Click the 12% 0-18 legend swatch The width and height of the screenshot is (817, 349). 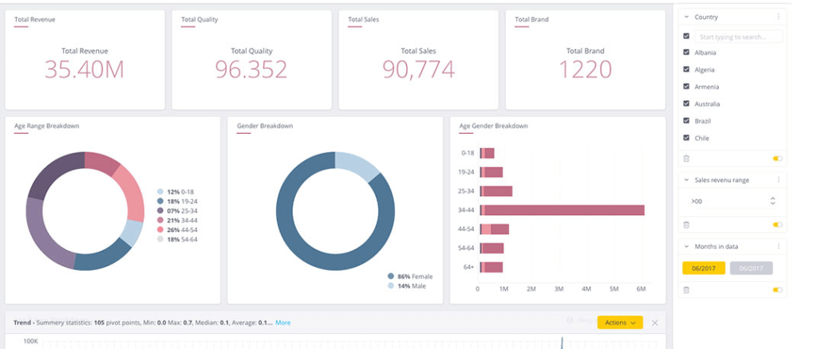point(160,191)
